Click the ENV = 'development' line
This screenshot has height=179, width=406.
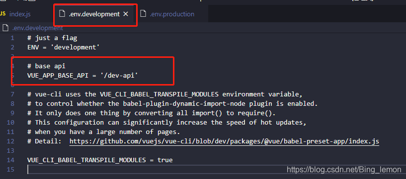click(64, 47)
